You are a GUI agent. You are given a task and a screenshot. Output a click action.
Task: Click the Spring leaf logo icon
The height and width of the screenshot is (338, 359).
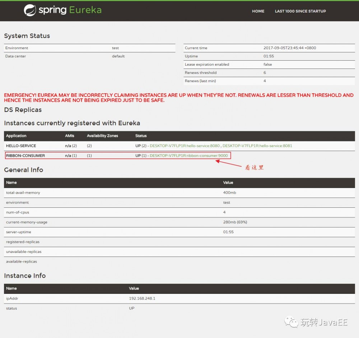click(x=30, y=10)
